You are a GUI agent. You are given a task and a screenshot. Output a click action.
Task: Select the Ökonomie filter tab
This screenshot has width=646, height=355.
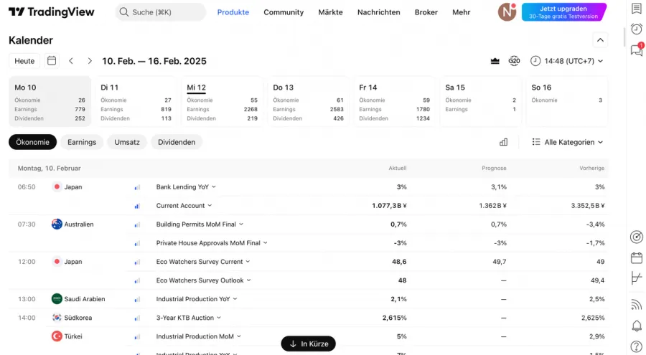[32, 142]
